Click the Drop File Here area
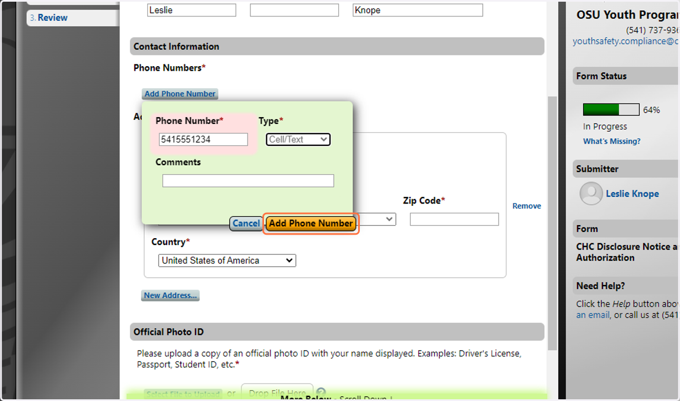This screenshot has height=401, width=680. (x=277, y=392)
